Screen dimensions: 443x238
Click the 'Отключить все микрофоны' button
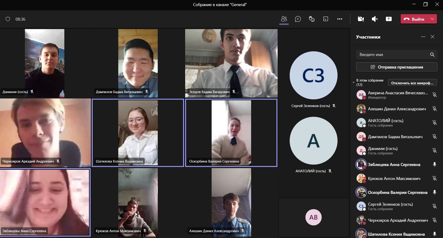[x=412, y=83]
